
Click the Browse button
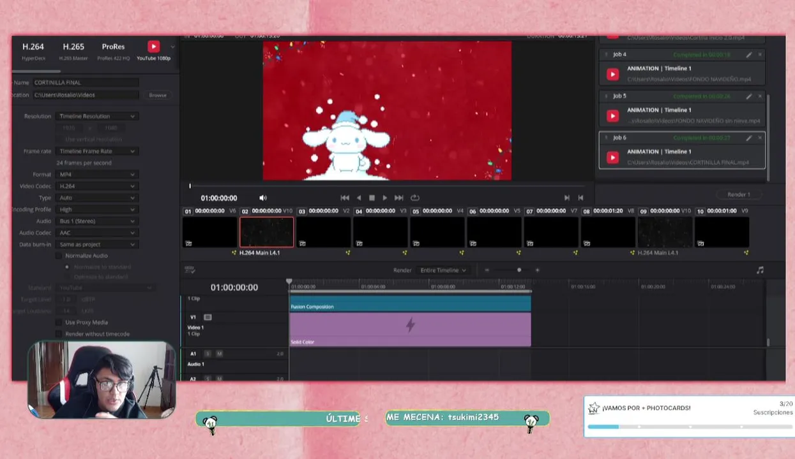point(158,95)
